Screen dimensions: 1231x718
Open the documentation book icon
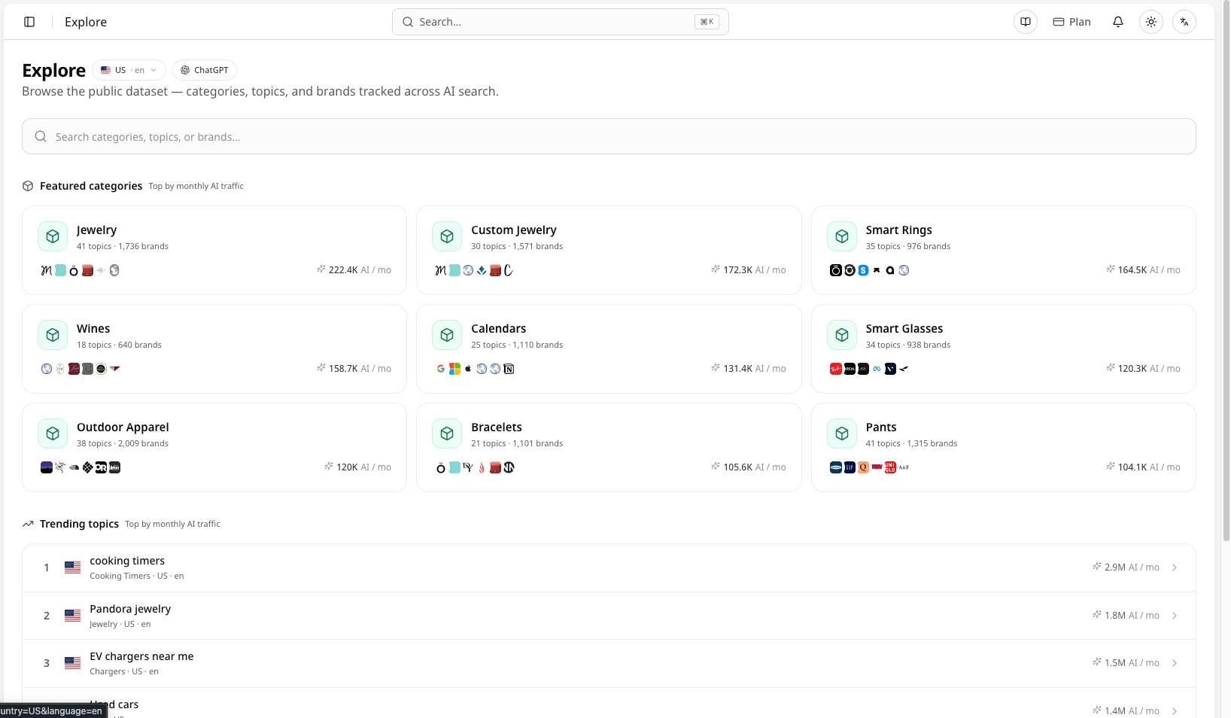[x=1026, y=22]
